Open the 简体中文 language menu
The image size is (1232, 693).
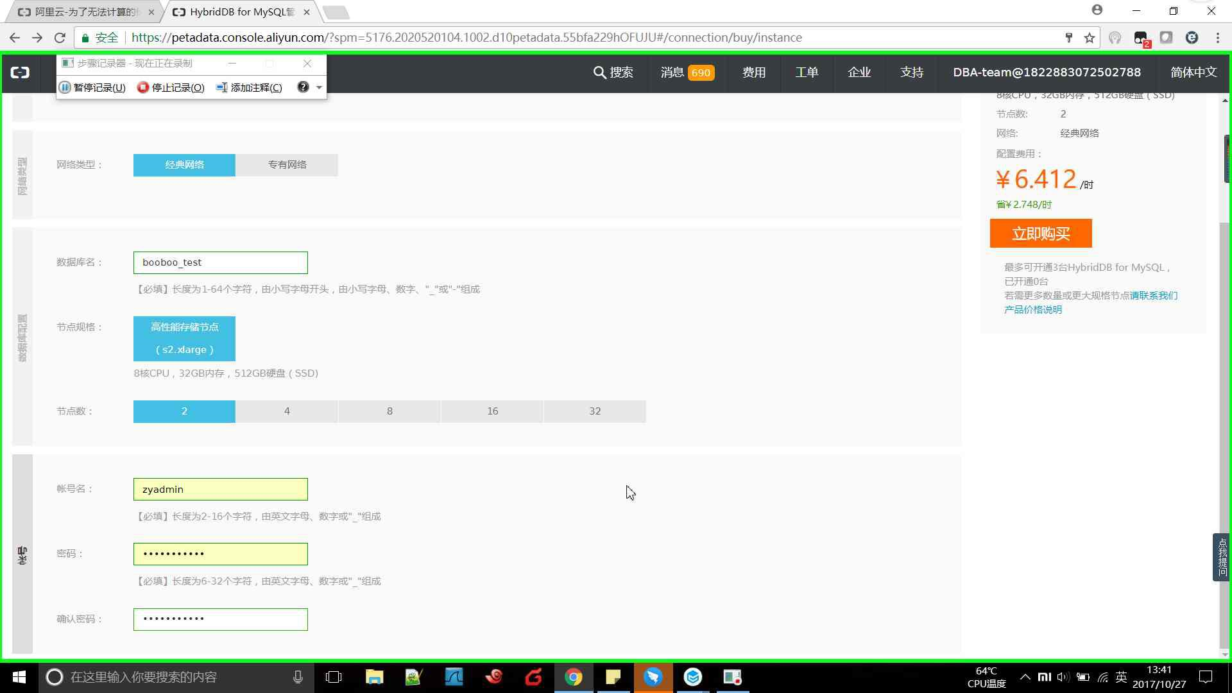pyautogui.click(x=1193, y=73)
